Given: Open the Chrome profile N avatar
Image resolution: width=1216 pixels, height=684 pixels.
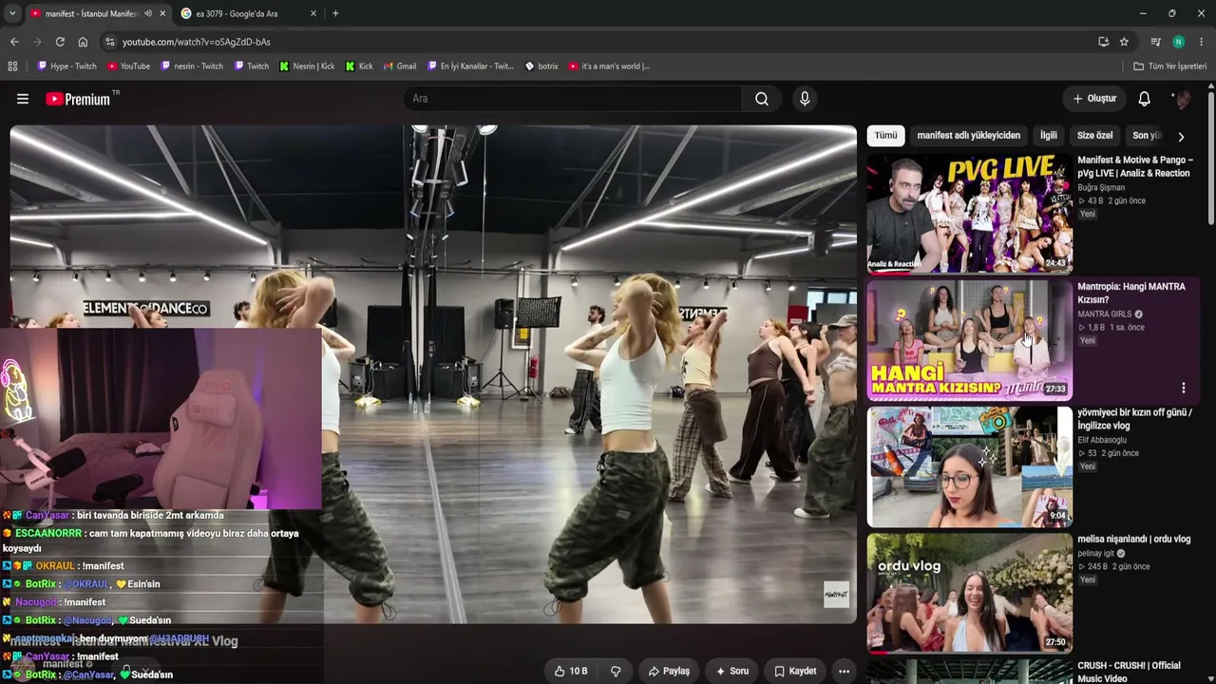Looking at the screenshot, I should tap(1178, 42).
